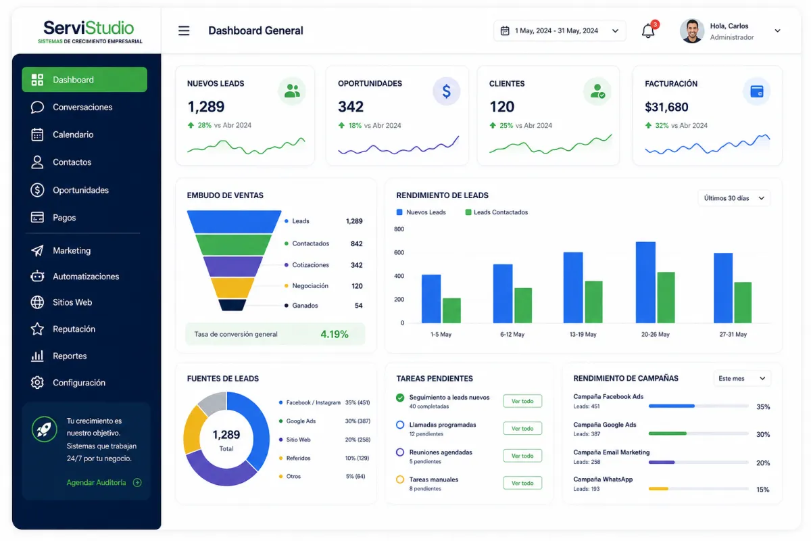Click the Reputación star icon
The image size is (811, 541).
click(38, 329)
